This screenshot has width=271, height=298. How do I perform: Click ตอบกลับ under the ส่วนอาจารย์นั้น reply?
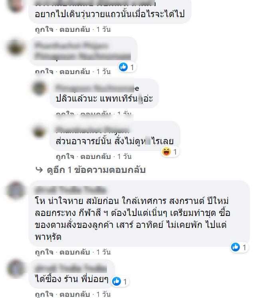(x=96, y=157)
